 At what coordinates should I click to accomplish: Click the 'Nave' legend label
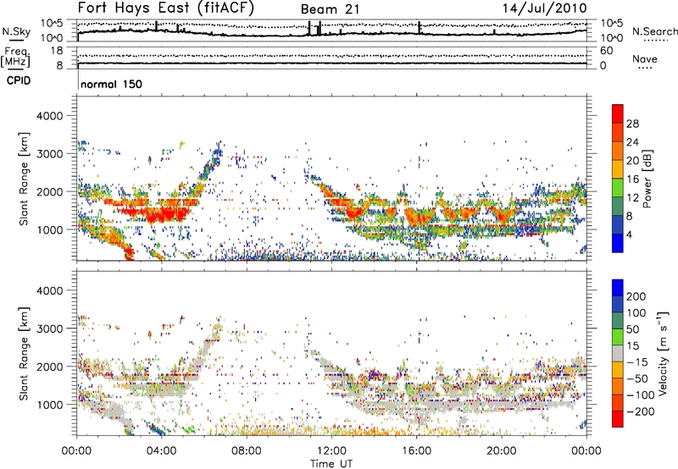tap(644, 59)
